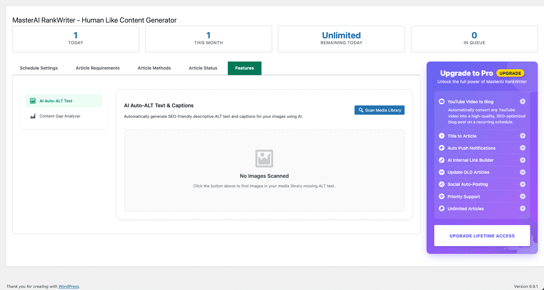Click the No Images Scanned placeholder image
This screenshot has width=544, height=290.
coord(264,158)
